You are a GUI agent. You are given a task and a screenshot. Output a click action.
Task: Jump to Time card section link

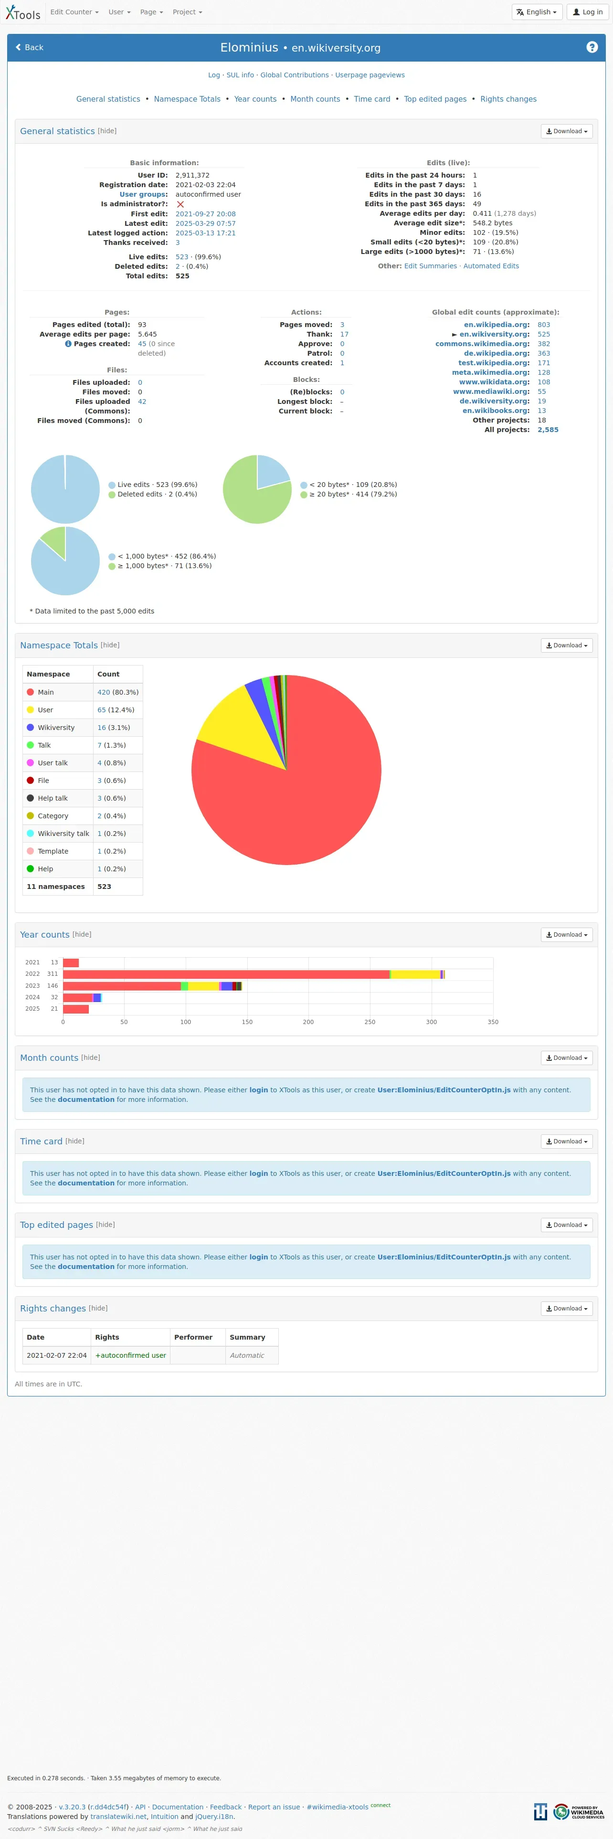[x=372, y=99]
